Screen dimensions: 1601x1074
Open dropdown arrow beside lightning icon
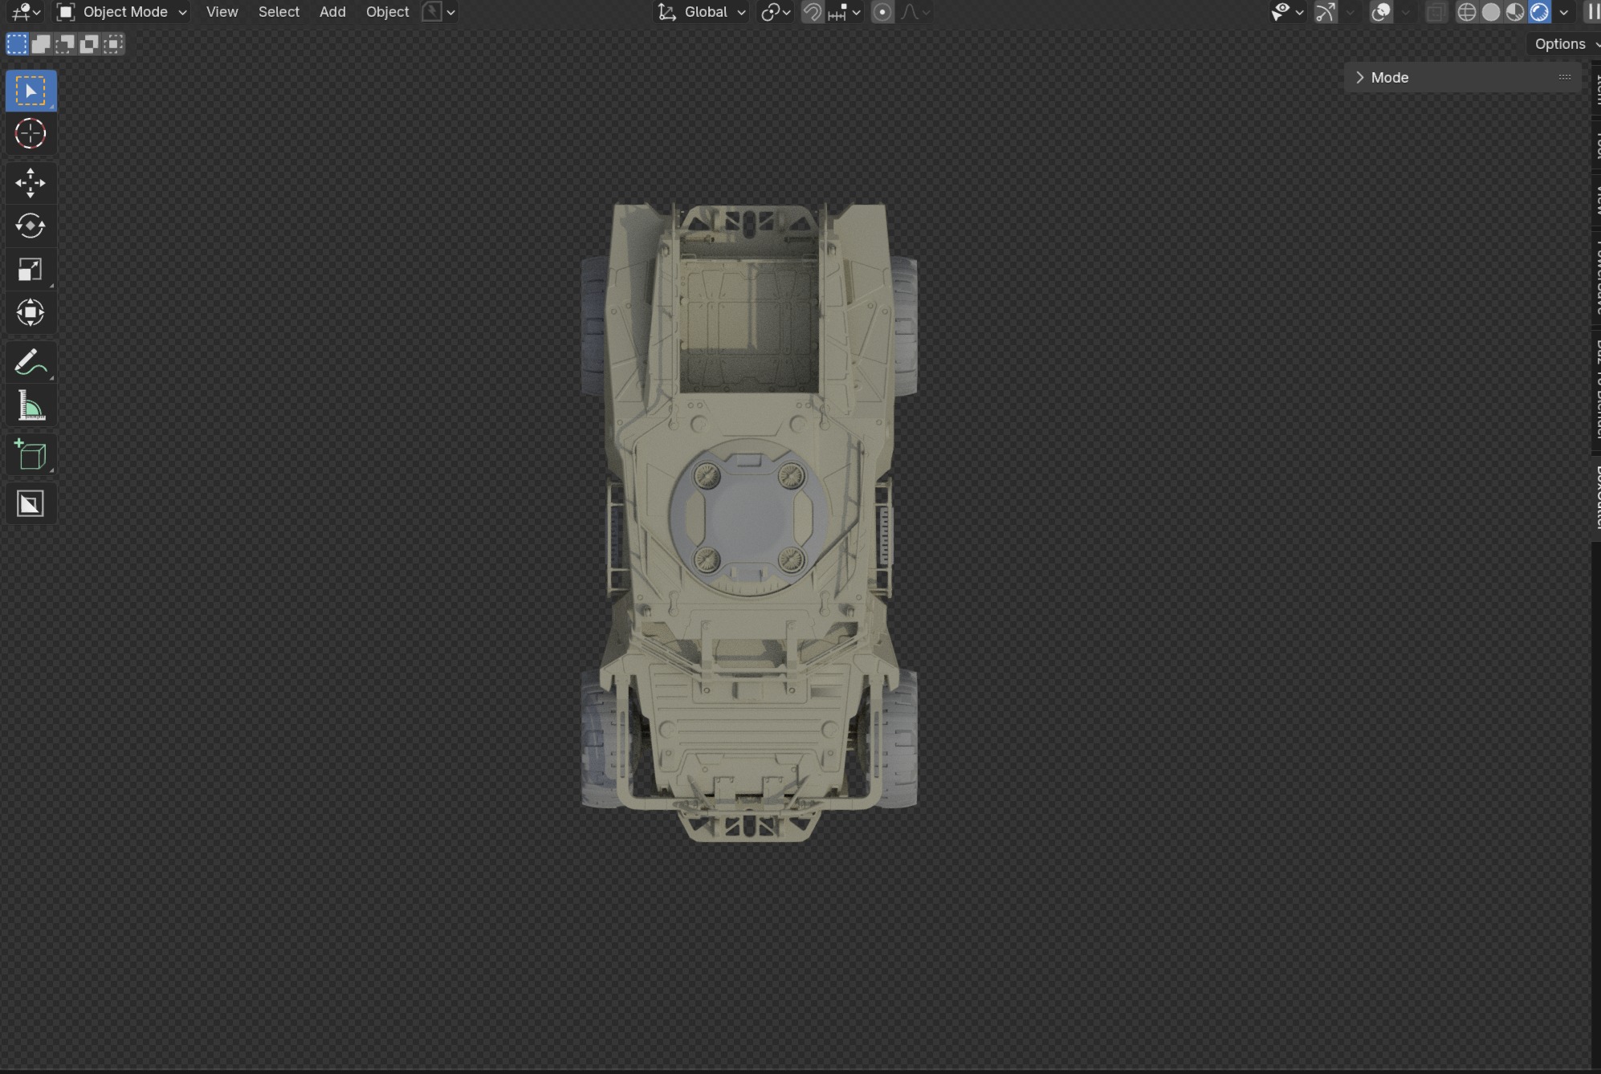click(451, 12)
